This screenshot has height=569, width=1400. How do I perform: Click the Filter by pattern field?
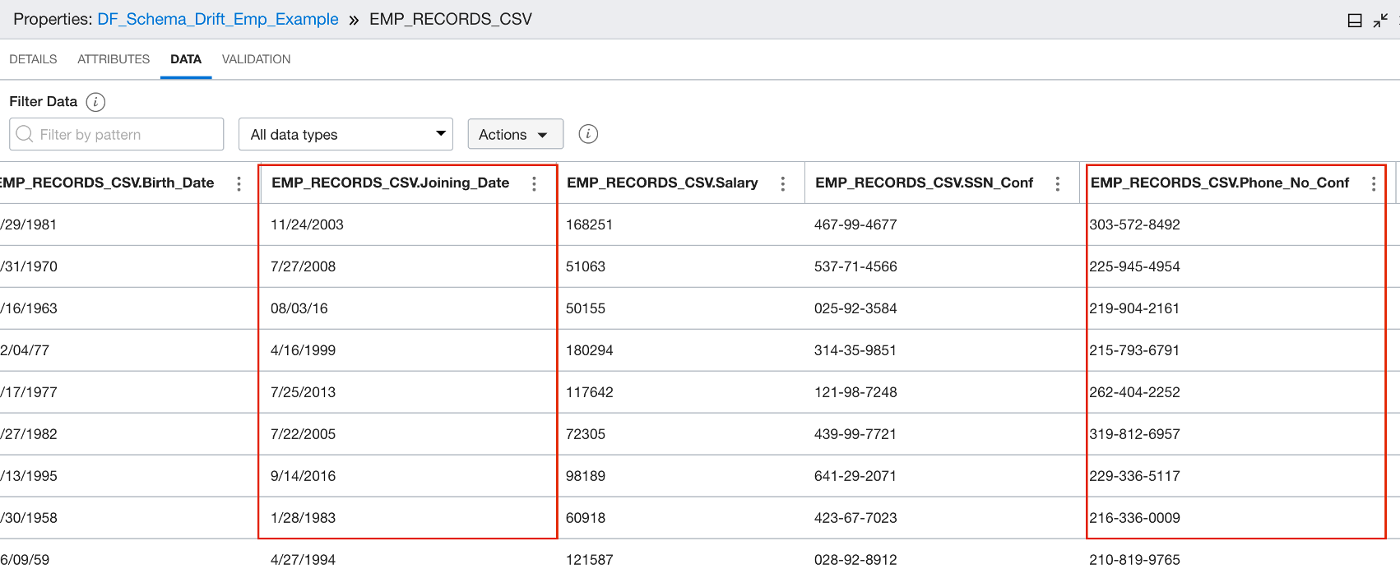point(123,134)
